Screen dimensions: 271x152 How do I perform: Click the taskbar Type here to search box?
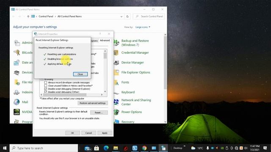(44, 148)
